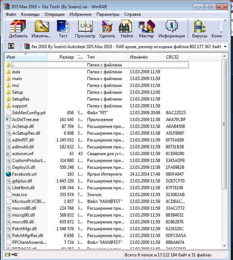
Task: Sort by CRC32 column header
Action: coord(176,57)
